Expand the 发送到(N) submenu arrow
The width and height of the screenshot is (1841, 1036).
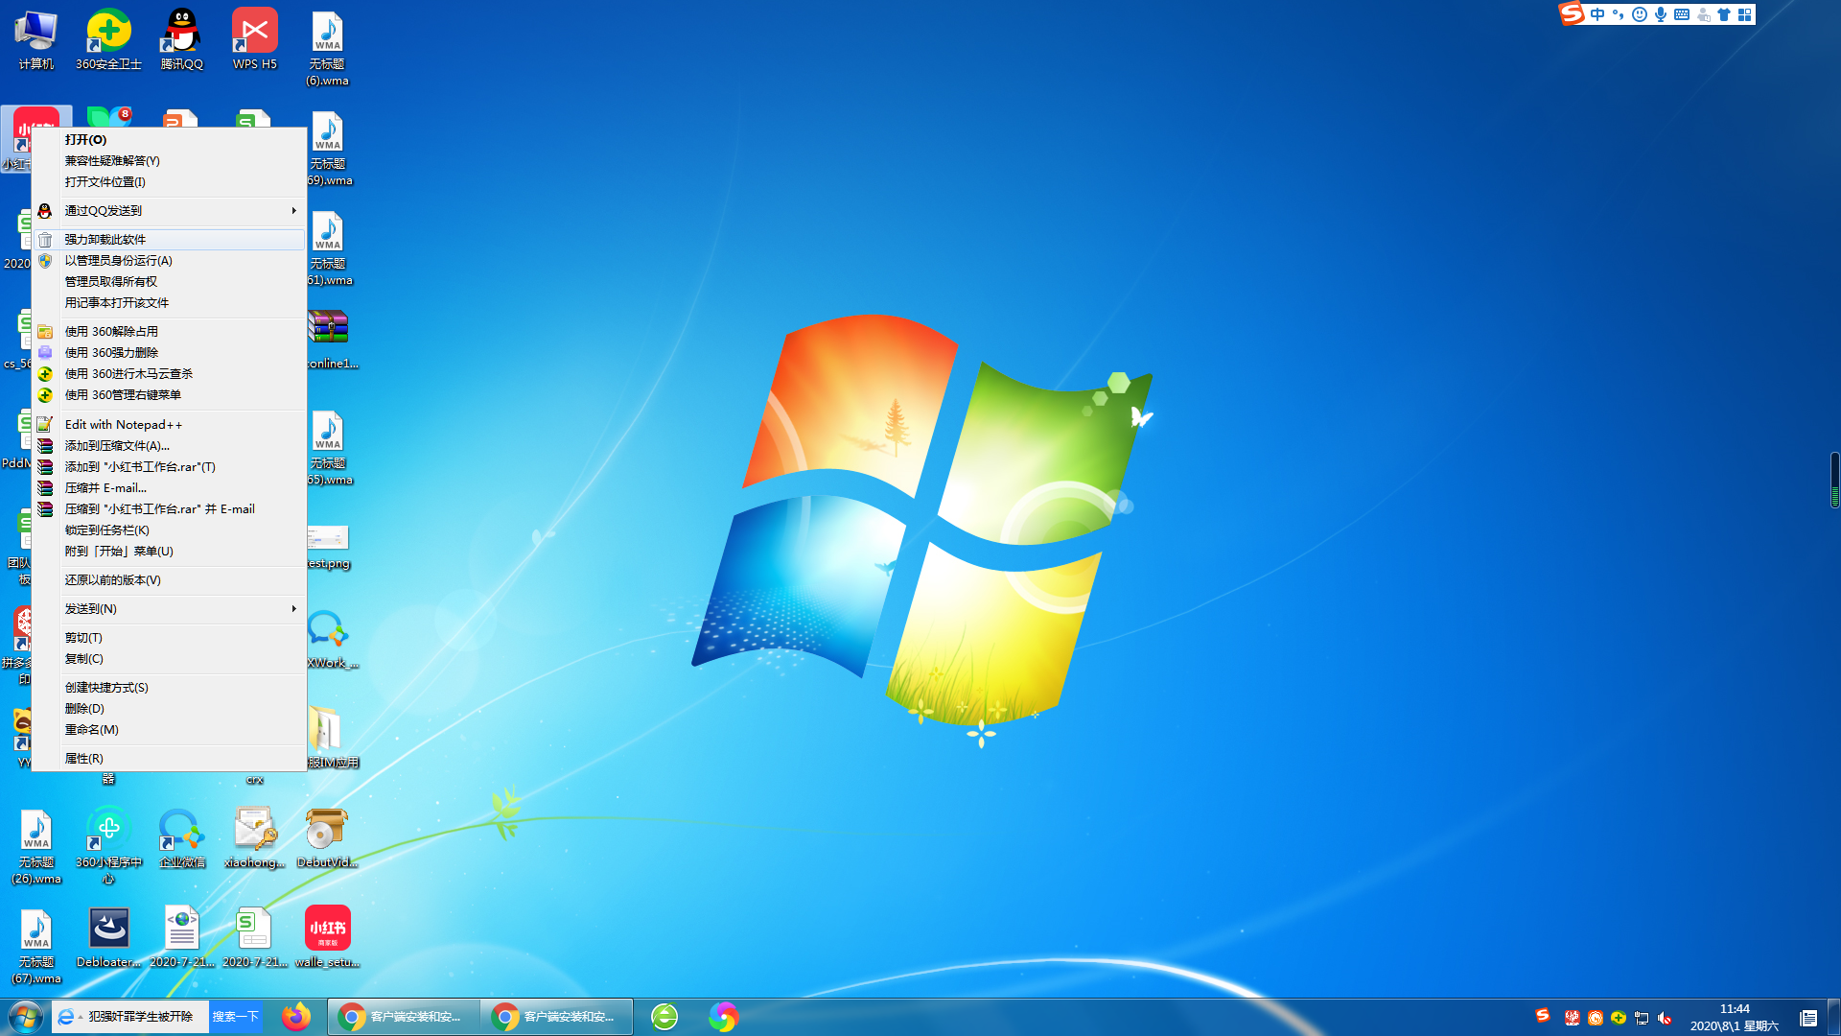[x=293, y=609]
